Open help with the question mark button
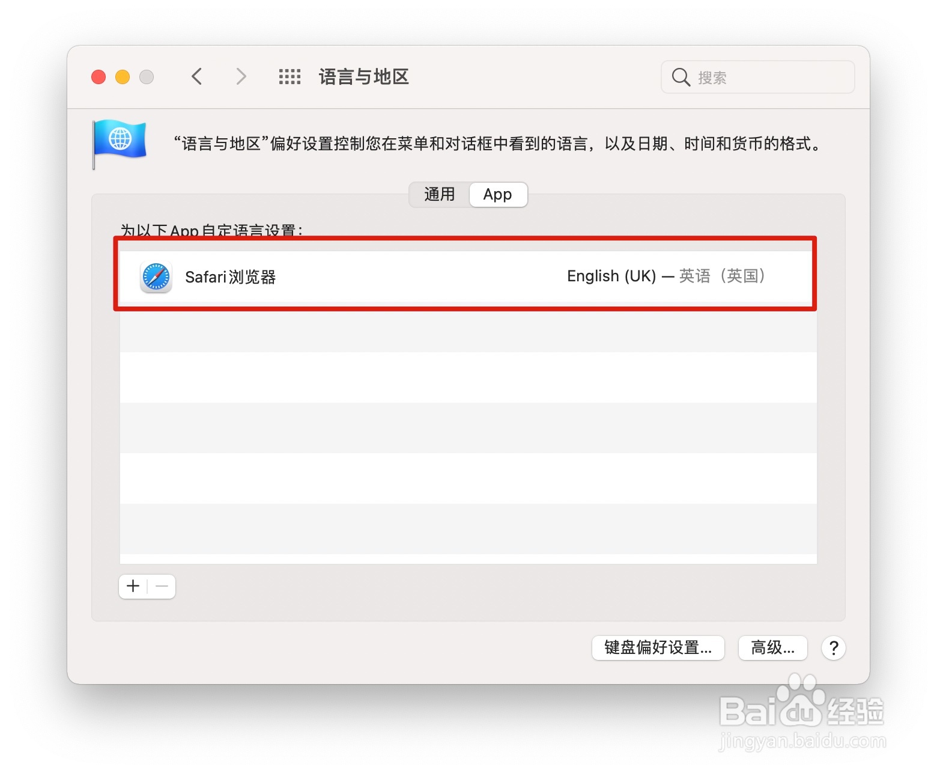The image size is (937, 773). tap(834, 648)
